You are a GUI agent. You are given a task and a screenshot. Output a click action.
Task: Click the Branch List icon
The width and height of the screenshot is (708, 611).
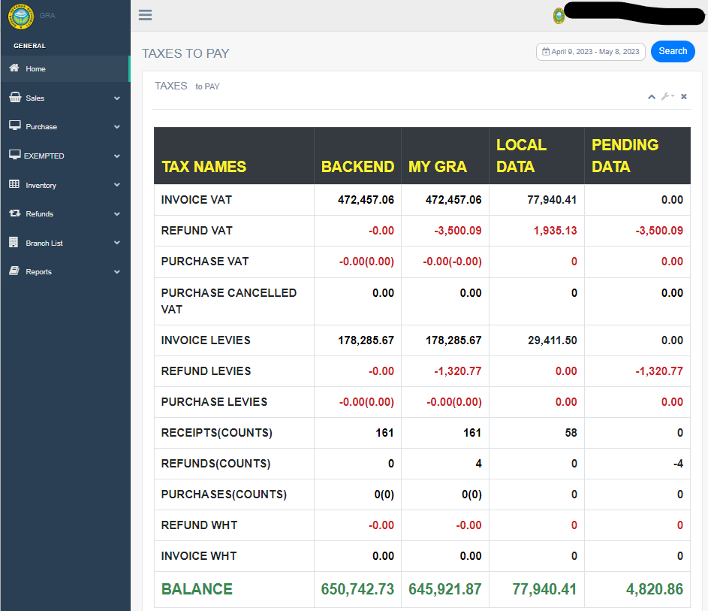click(x=14, y=243)
